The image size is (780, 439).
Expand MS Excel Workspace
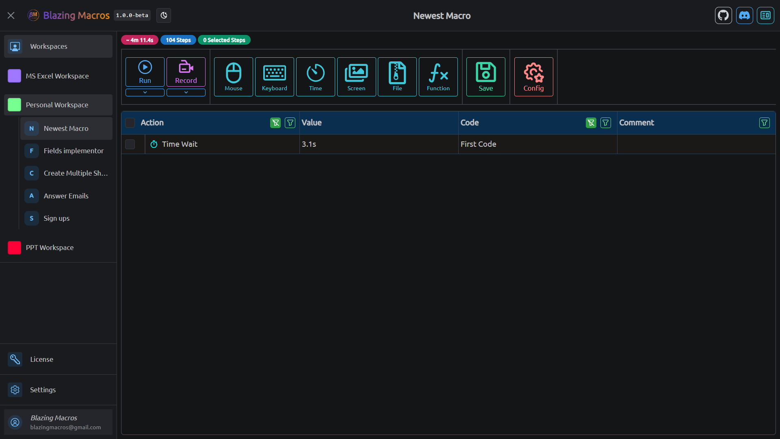[x=58, y=76]
